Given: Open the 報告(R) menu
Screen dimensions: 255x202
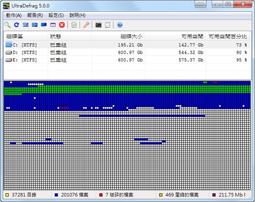Looking at the screenshot, I should tap(34, 15).
